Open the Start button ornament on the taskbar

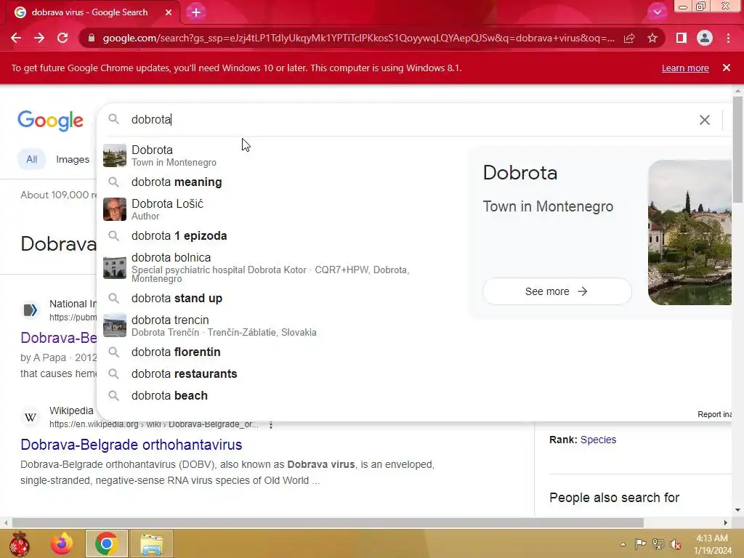pyautogui.click(x=20, y=543)
